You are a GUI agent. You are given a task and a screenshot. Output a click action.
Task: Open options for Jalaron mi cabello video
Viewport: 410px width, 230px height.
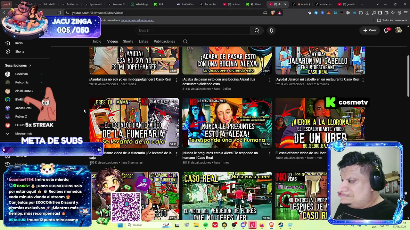(x=363, y=80)
